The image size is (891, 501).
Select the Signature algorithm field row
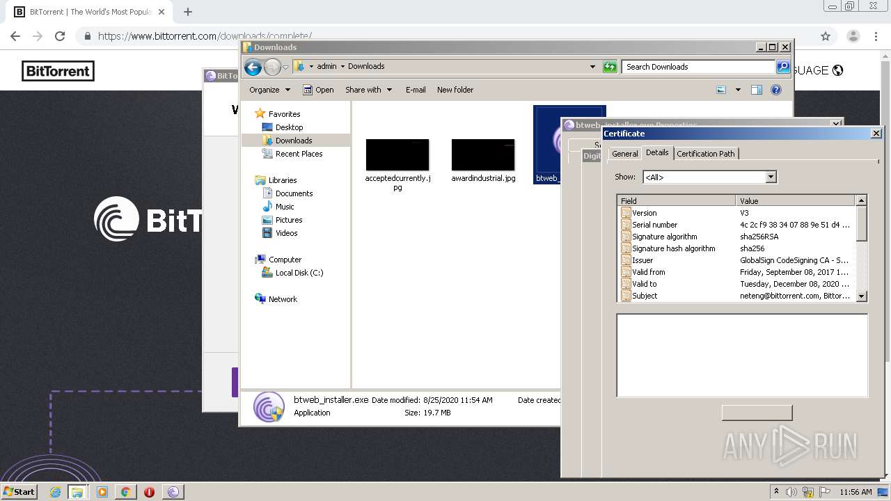click(737, 237)
